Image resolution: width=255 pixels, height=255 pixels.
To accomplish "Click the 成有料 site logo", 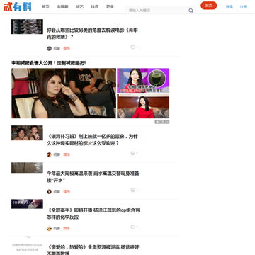I will click(18, 6).
